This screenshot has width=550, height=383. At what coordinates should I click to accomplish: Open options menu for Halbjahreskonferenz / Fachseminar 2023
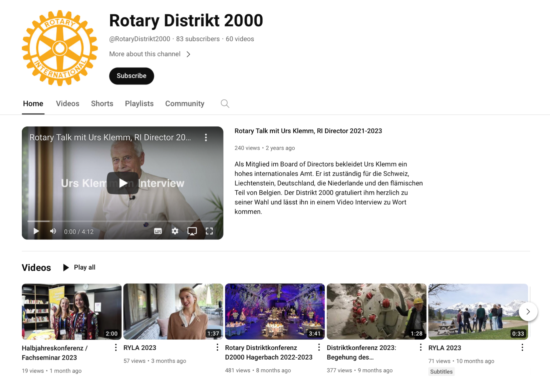[x=116, y=348]
